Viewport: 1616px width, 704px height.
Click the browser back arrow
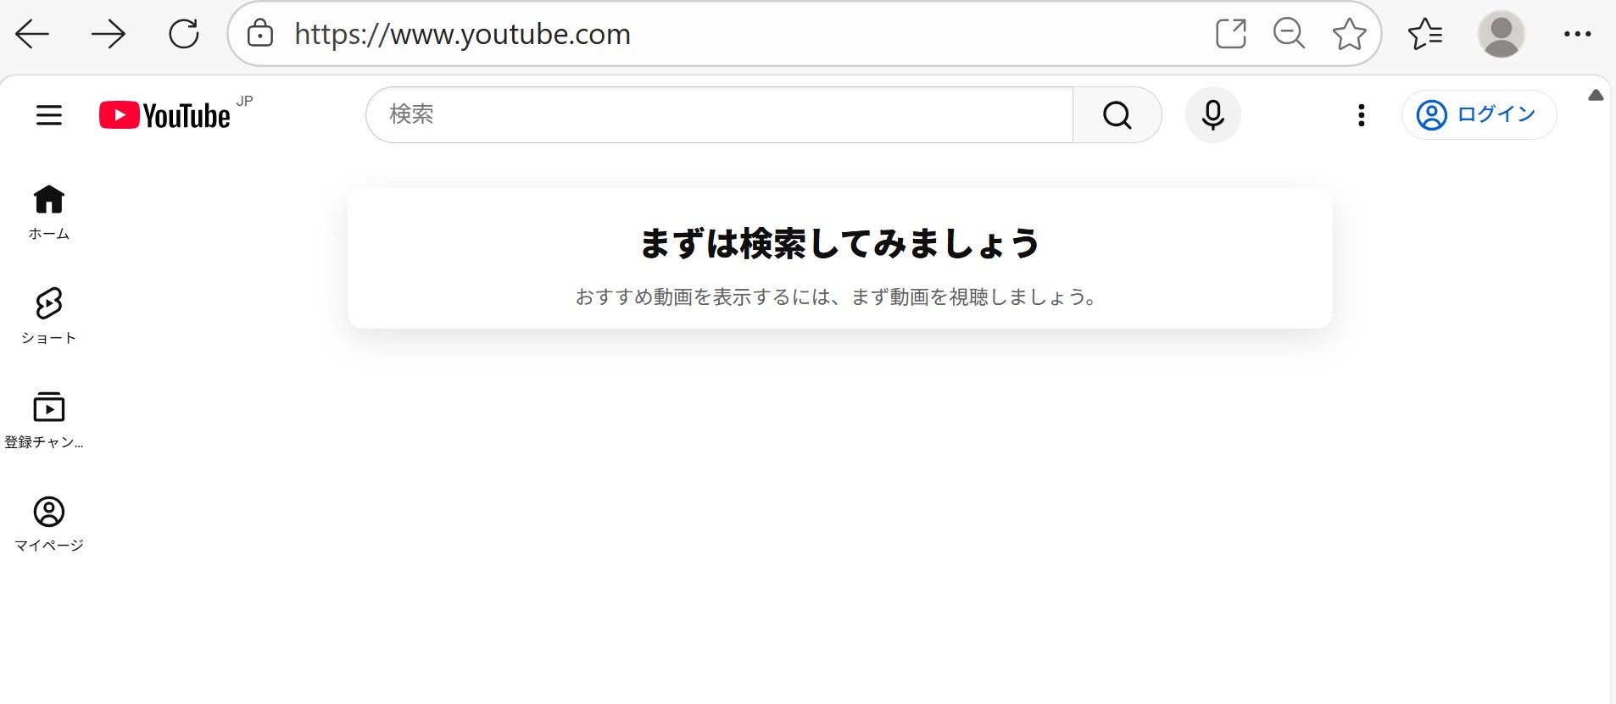click(32, 35)
